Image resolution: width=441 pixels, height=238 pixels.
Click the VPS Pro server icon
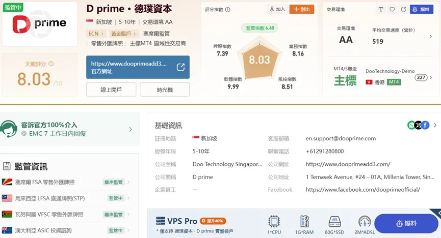coord(160,221)
